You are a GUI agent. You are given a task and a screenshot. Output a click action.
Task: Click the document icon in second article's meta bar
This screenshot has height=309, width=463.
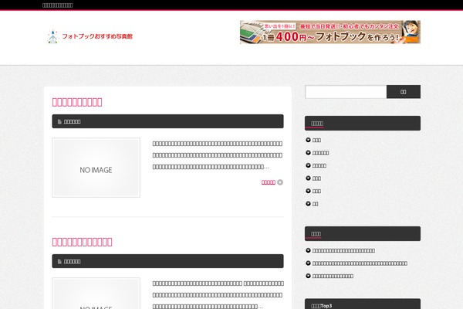pos(59,261)
